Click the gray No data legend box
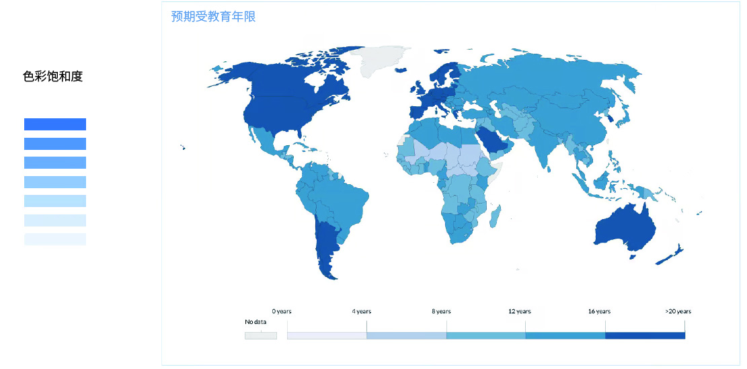747x369 pixels. coord(261,335)
